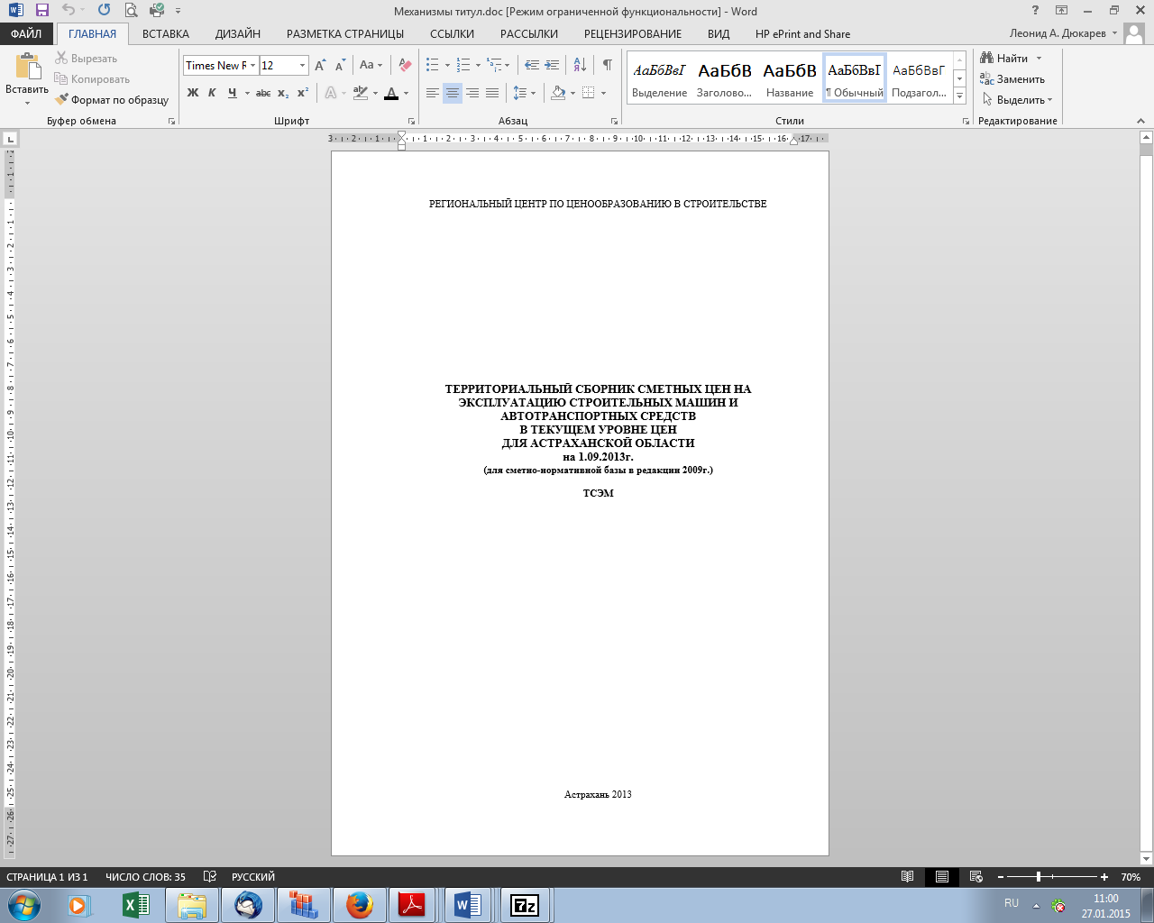
Task: Open the font size dropdown
Action: click(x=302, y=66)
